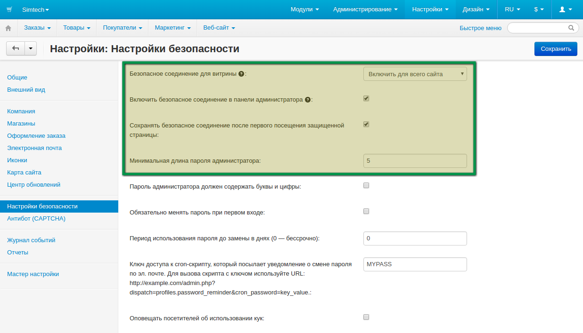Go to Компания settings section
Image resolution: width=583 pixels, height=333 pixels.
(x=21, y=111)
